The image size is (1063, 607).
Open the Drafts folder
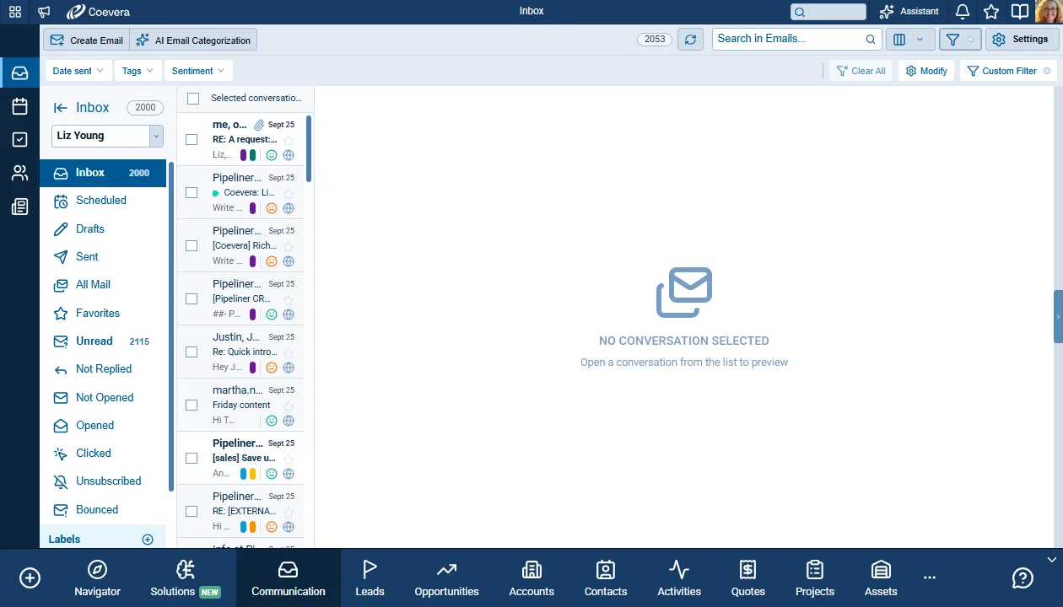[x=103, y=229]
